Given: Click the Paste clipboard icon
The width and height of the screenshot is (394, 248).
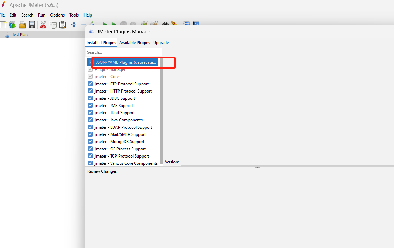Looking at the screenshot, I should 62,25.
